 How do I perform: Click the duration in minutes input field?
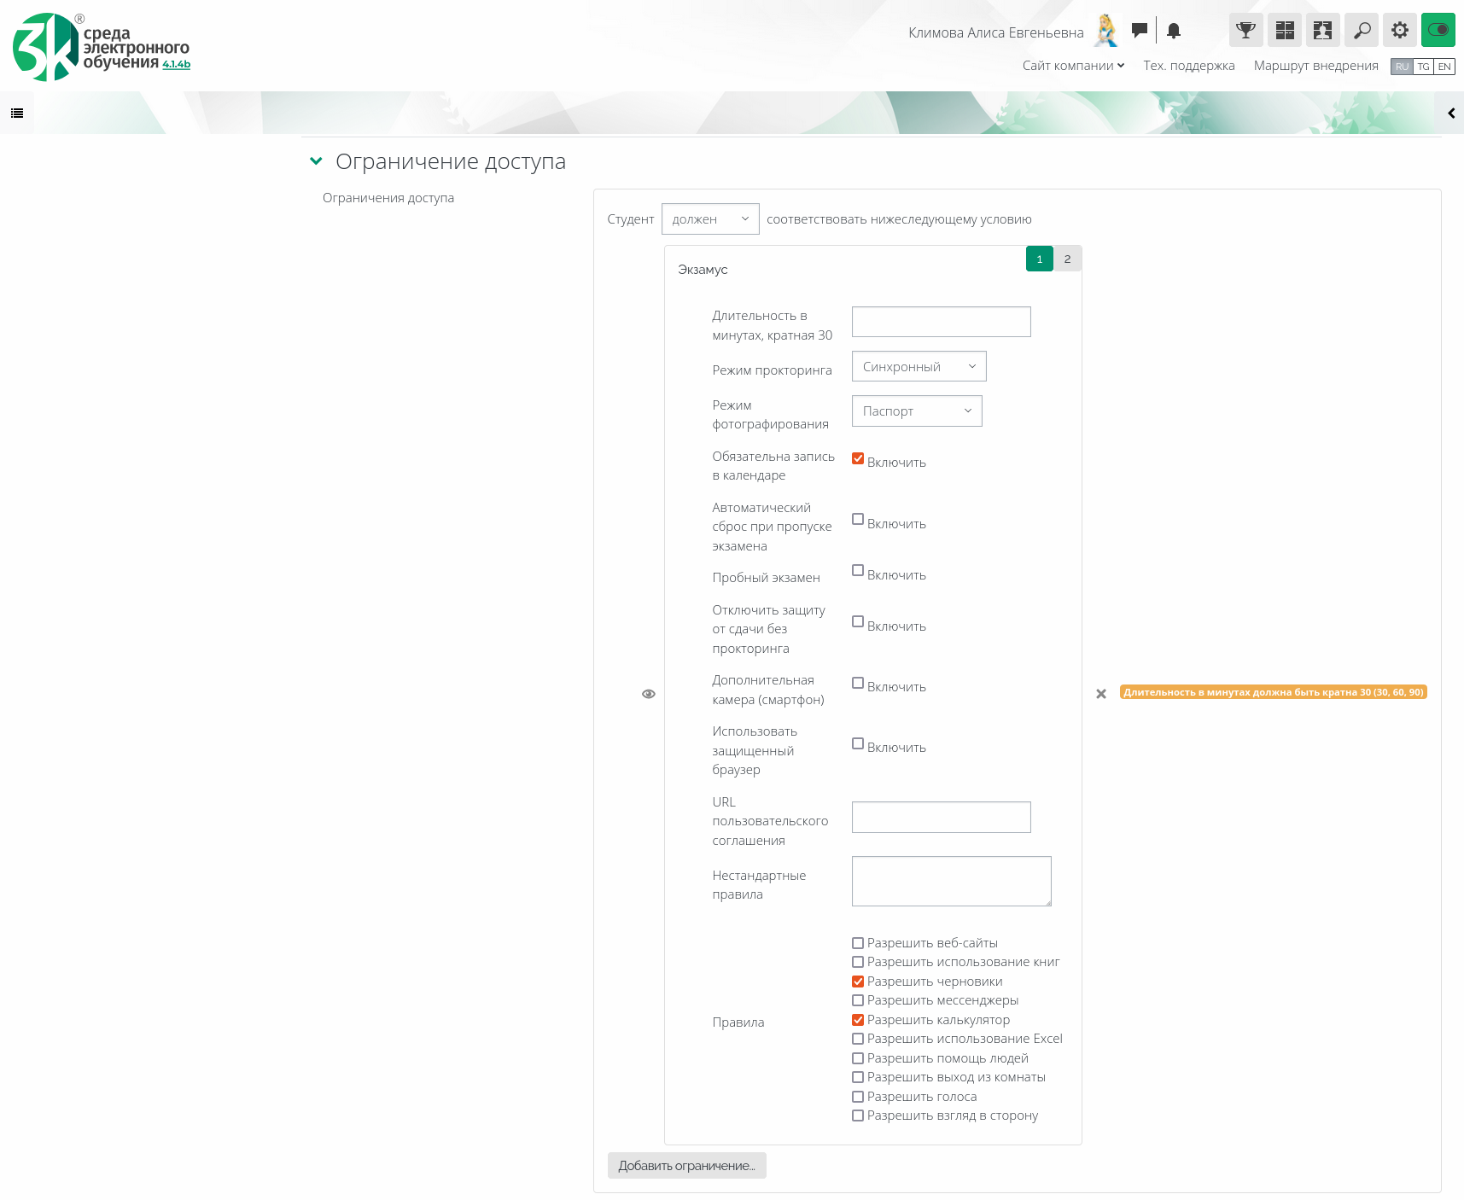(x=941, y=322)
